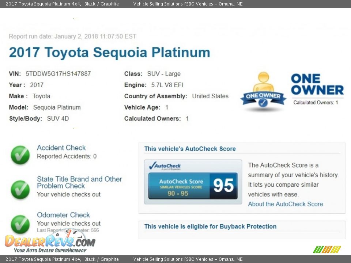The width and height of the screenshot is (351, 263).
Task: Click the Year value 2017
Action: pyautogui.click(x=37, y=85)
